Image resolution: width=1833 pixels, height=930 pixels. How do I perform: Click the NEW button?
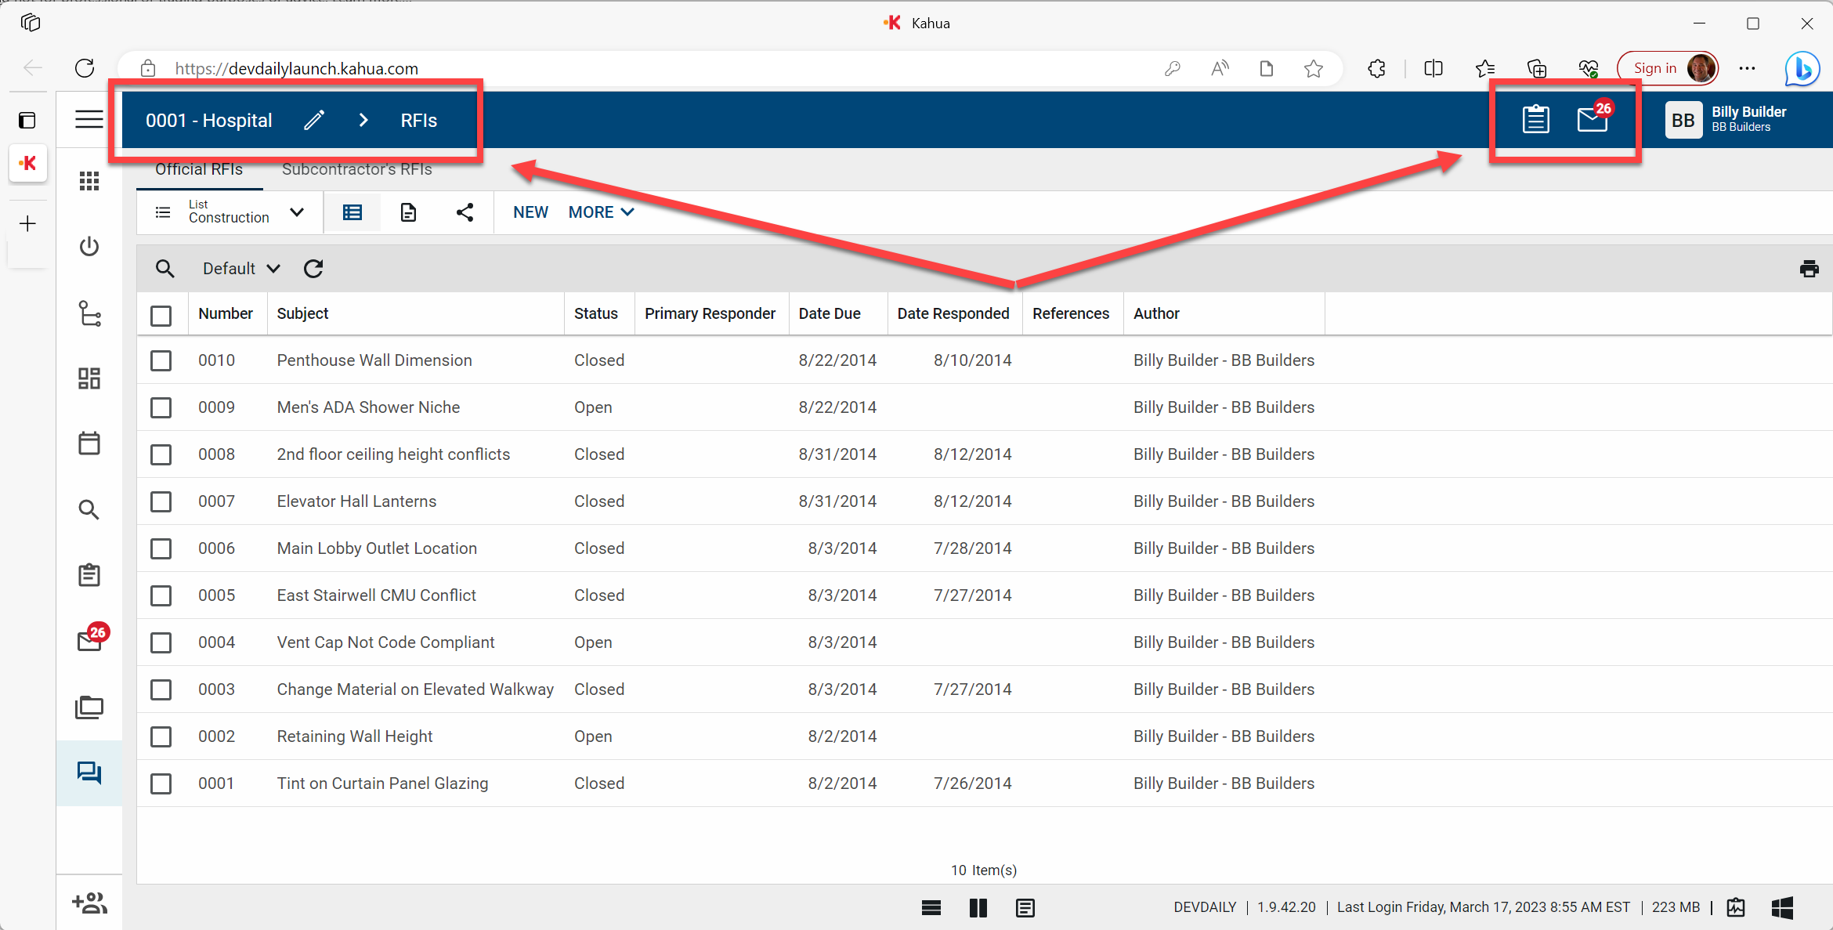click(530, 212)
